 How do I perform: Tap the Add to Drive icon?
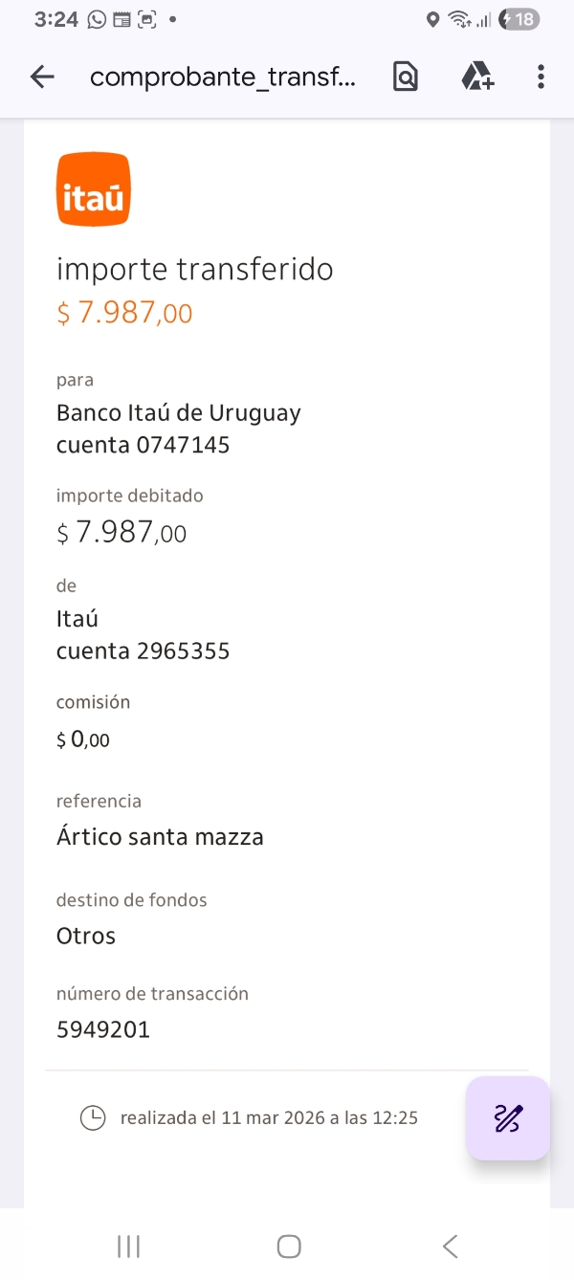click(x=476, y=77)
